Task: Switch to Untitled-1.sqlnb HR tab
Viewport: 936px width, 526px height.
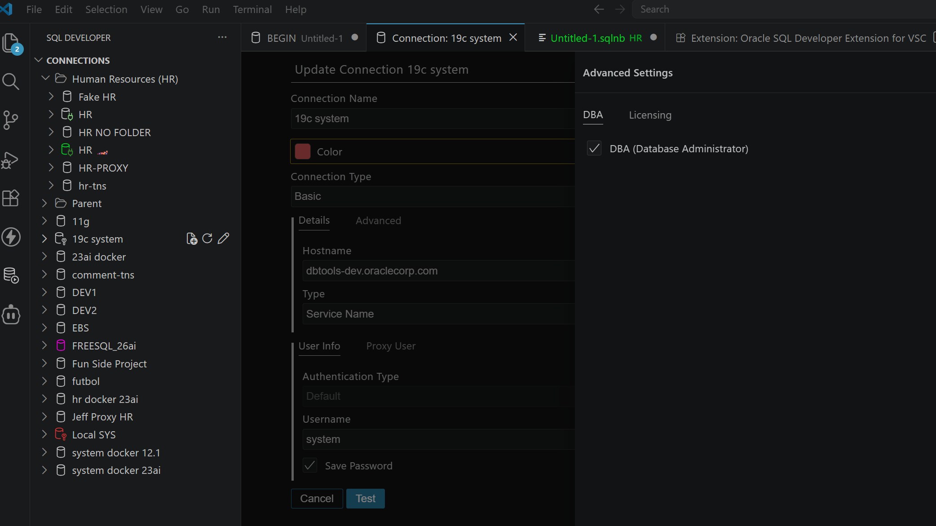Action: [594, 38]
